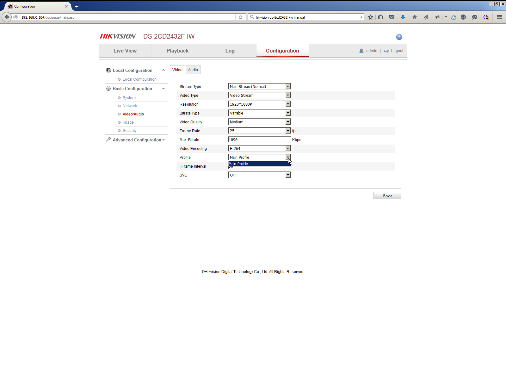
Task: Open the Local Configuration sub-item link
Action: (139, 79)
